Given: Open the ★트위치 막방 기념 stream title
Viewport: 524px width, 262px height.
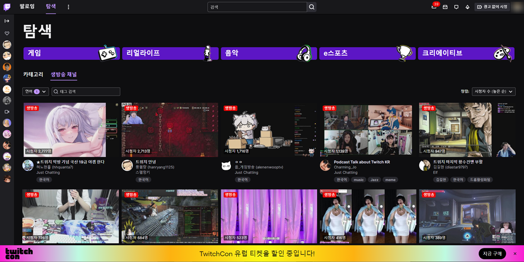Looking at the screenshot, I should tap(70, 162).
